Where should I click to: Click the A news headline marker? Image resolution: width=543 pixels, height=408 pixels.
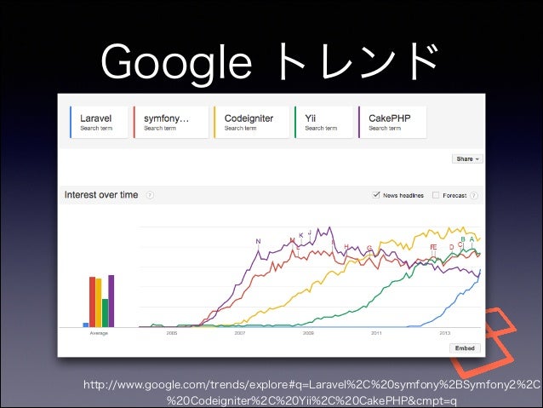coord(472,239)
